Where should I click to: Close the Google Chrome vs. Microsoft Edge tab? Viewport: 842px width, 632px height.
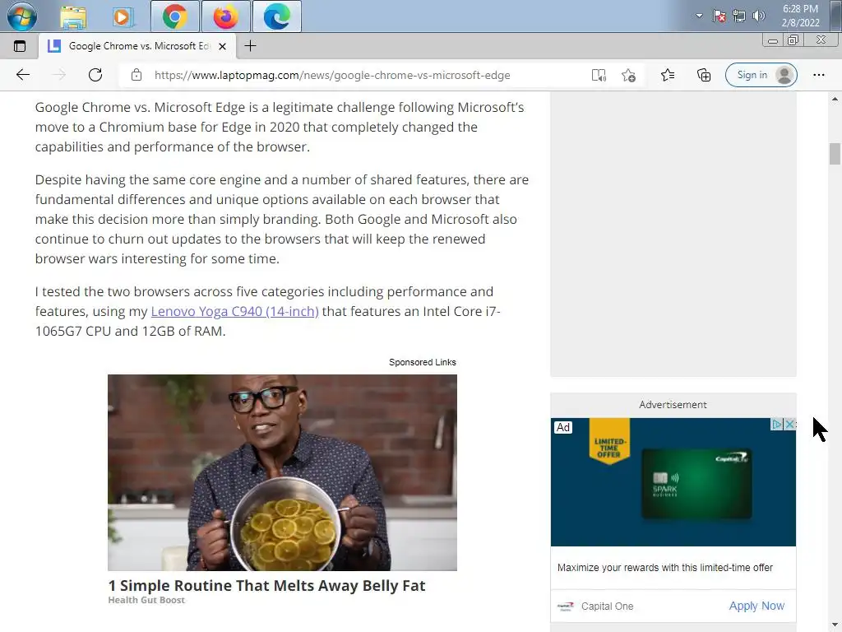click(x=222, y=46)
